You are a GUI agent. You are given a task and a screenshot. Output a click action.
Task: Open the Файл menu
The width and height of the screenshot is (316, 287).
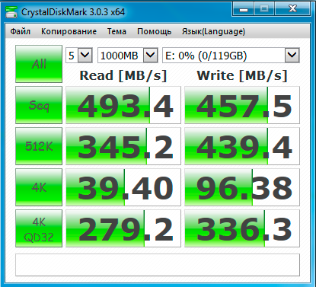pyautogui.click(x=21, y=31)
